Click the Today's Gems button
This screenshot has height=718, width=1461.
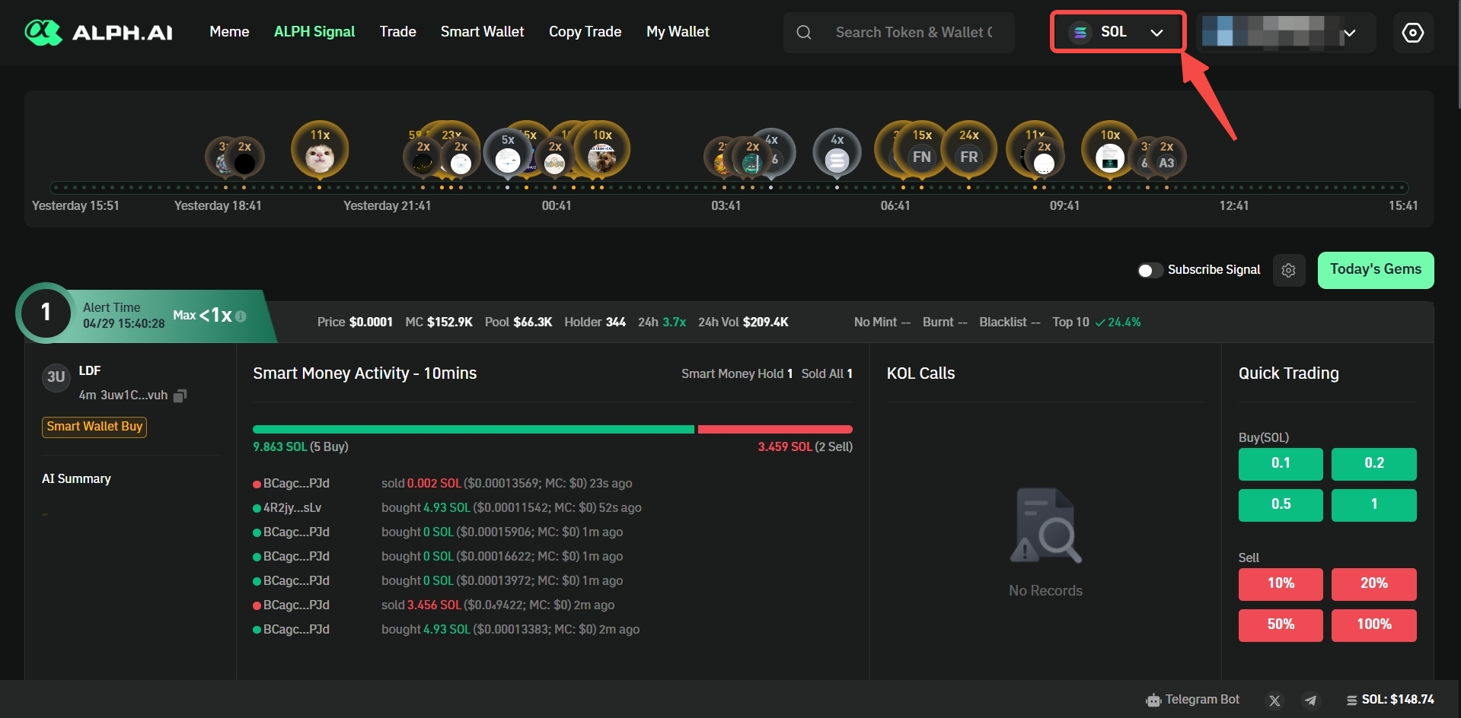(1375, 270)
